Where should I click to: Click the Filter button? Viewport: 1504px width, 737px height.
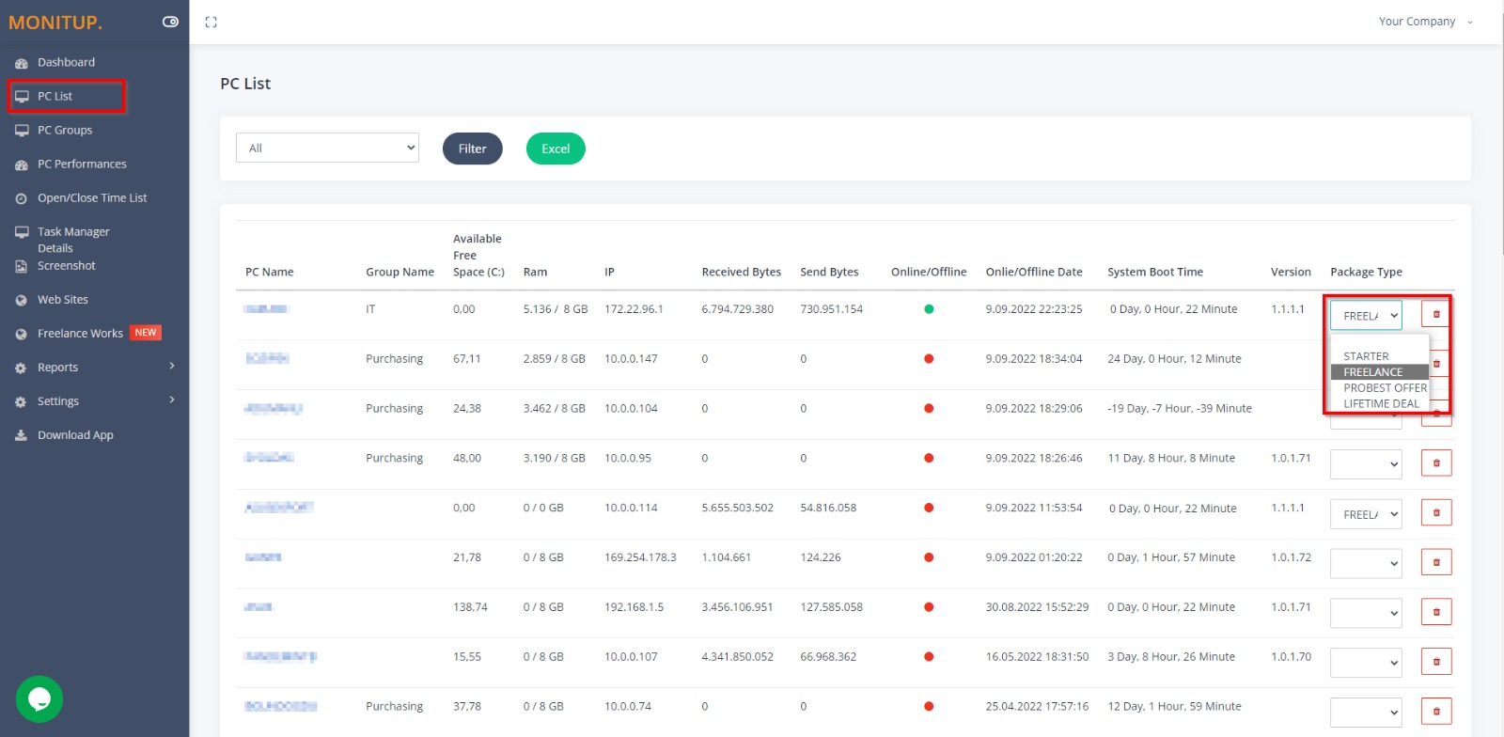point(472,149)
